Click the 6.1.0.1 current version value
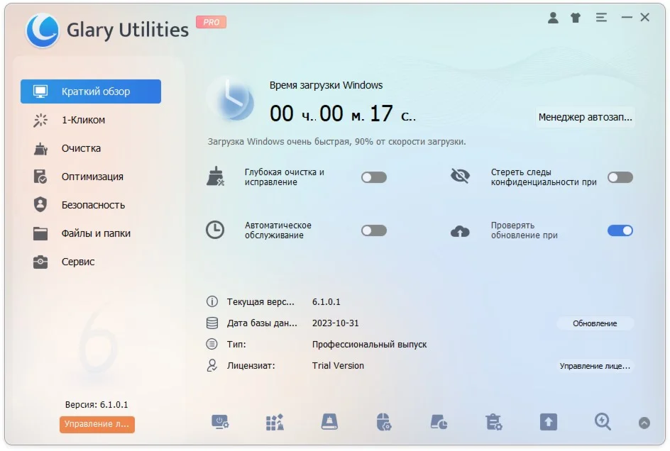 point(326,301)
